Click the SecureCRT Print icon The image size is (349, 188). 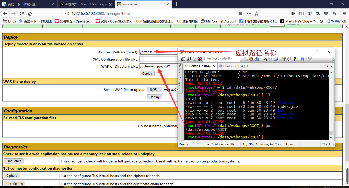pyautogui.click(x=276, y=59)
